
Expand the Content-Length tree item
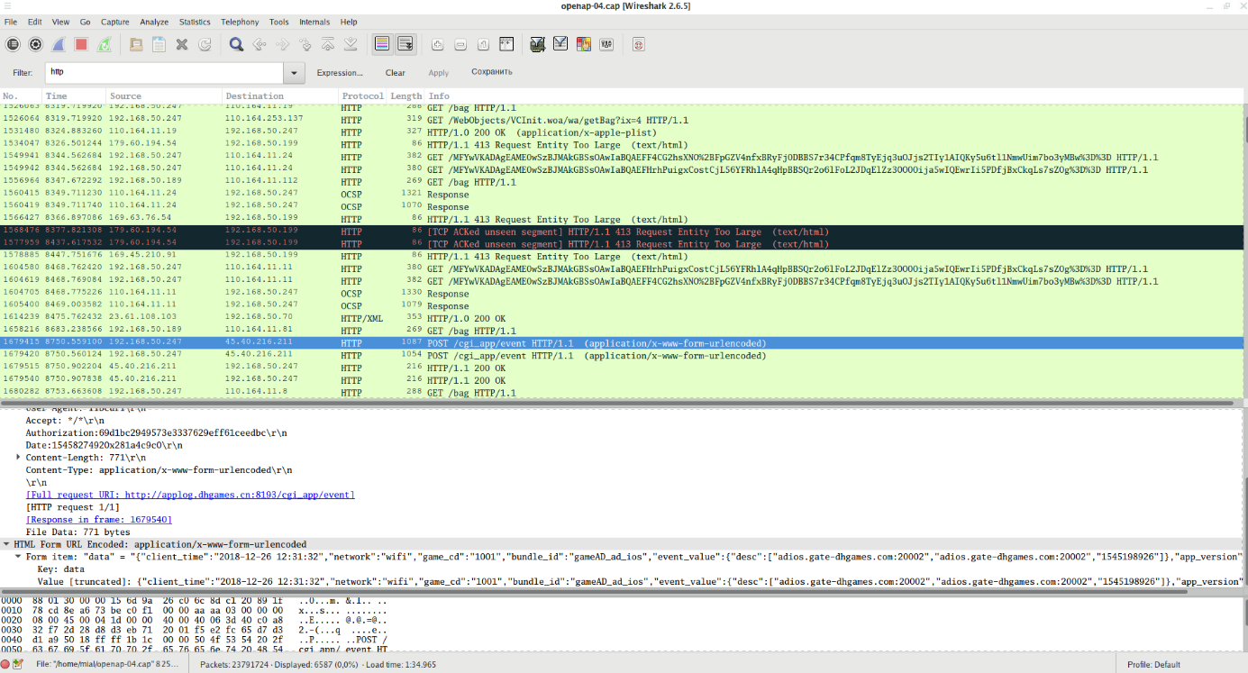click(19, 458)
